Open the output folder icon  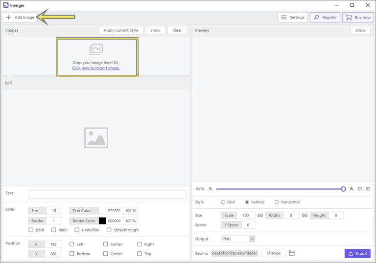292,253
